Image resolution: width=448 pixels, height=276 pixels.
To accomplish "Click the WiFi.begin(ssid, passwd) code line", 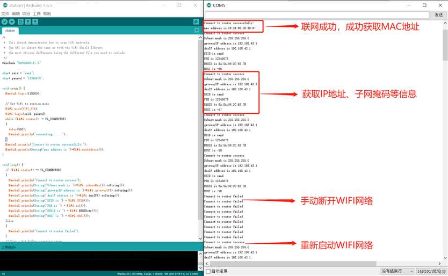I will [25, 114].
